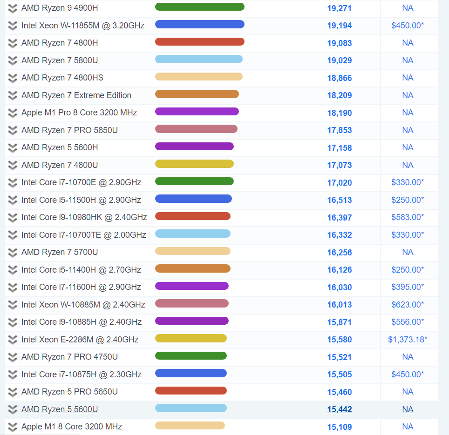Screen dimensions: 449x435
Task: Open Intel Xeon W-11855M @ 3.20GHz name
Action: (x=83, y=26)
